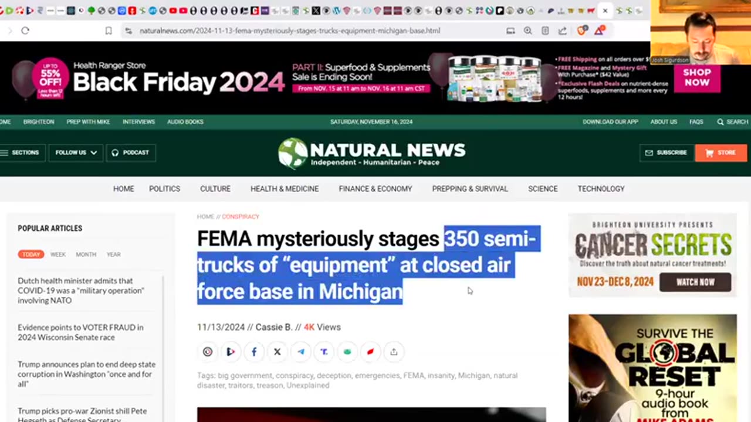Bookmark this page using the bookmark icon

(x=109, y=30)
